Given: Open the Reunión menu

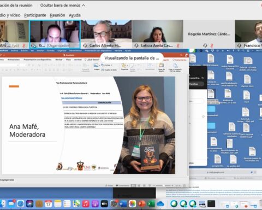Looking at the screenshot, I should [x=57, y=15].
